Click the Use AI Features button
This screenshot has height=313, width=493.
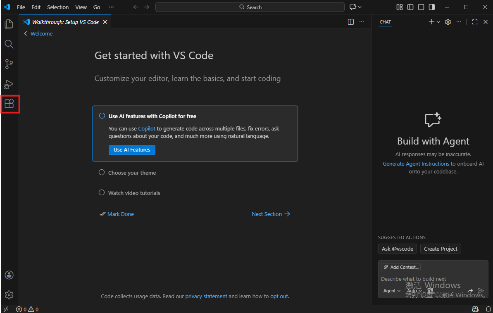pos(132,149)
